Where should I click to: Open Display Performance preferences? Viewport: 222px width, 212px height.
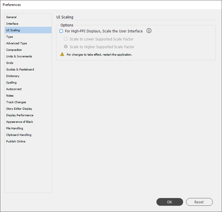28,115
